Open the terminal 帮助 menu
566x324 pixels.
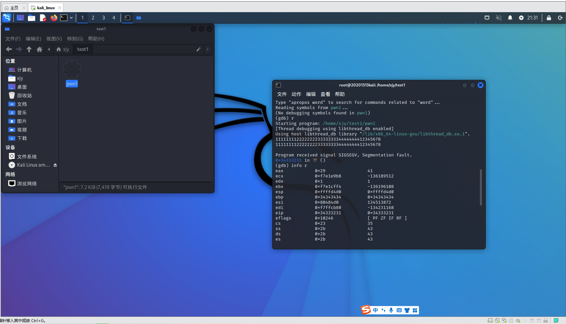pos(340,94)
